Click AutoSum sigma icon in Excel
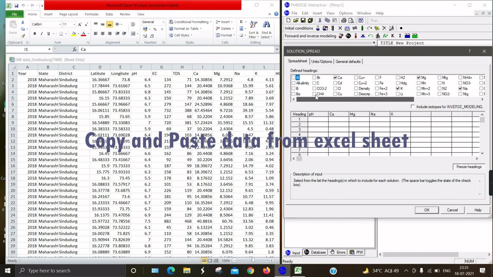 pos(241,22)
